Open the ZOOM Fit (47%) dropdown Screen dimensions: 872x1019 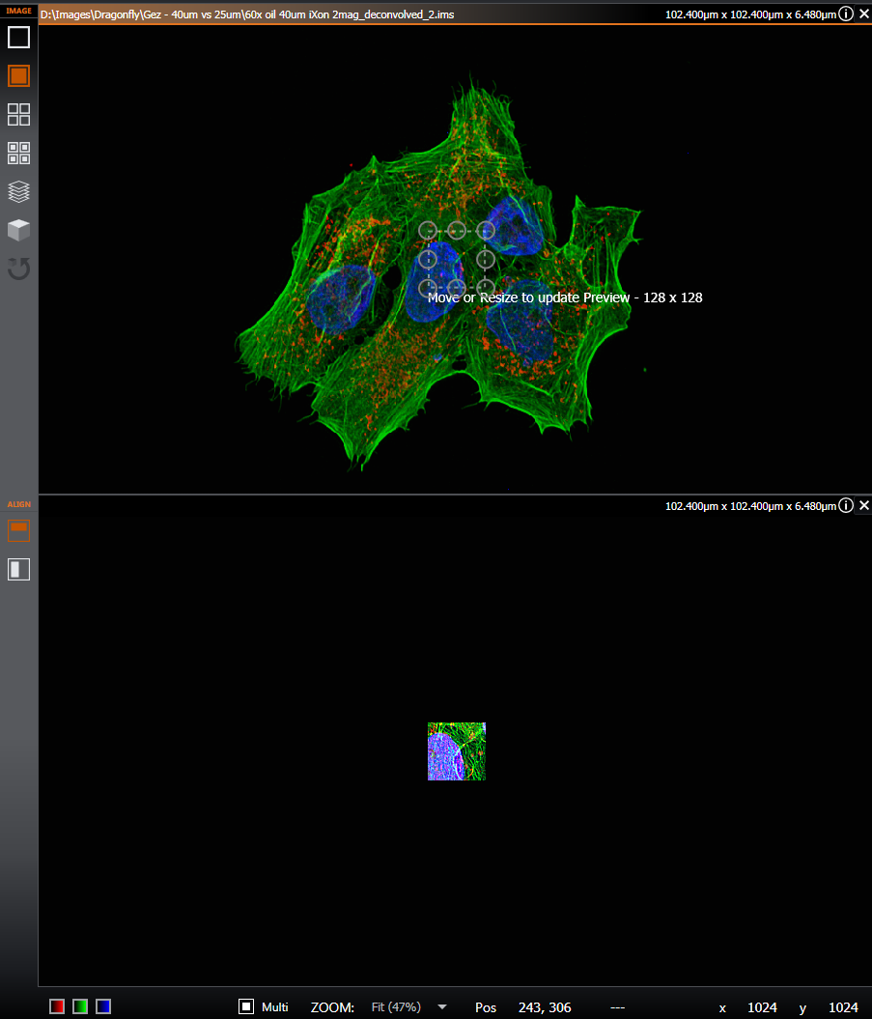[x=396, y=1007]
